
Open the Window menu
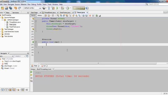click(55, 4)
